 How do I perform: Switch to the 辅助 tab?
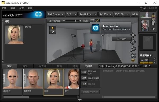coord(60,66)
